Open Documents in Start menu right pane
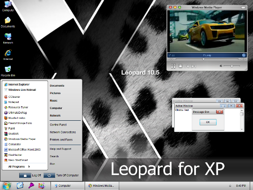253x190 pixels. click(x=57, y=86)
